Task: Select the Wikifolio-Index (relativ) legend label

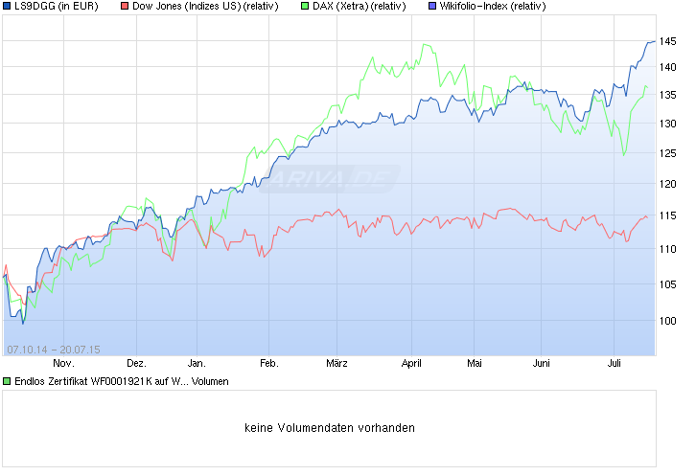Action: pos(495,7)
